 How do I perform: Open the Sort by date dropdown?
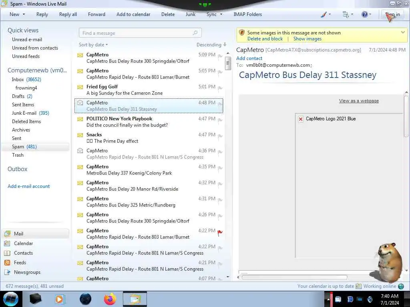[x=93, y=45]
